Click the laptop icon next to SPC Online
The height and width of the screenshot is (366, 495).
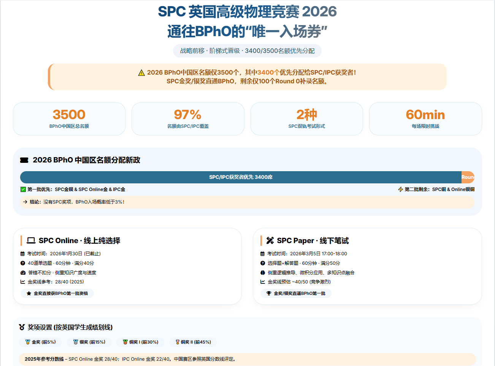coord(31,240)
